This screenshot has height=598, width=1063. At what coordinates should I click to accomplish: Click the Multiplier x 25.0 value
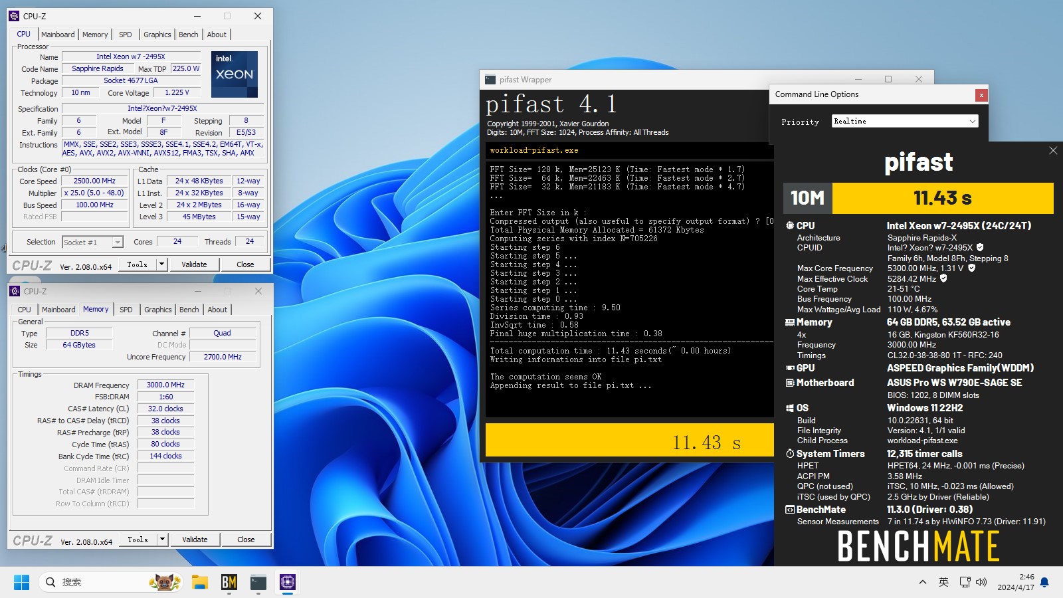(x=95, y=193)
